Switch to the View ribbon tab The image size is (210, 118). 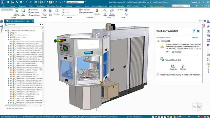pyautogui.click(x=144, y=6)
